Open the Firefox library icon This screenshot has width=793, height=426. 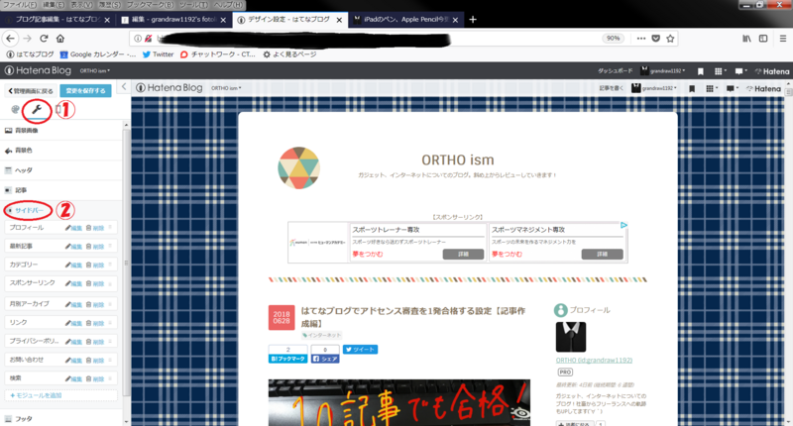point(746,39)
